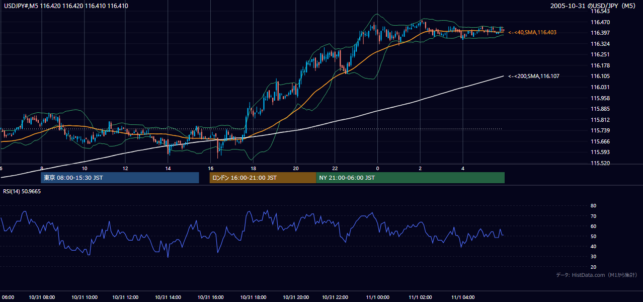Click price axis label 115.739
The width and height of the screenshot is (643, 302).
pos(600,130)
